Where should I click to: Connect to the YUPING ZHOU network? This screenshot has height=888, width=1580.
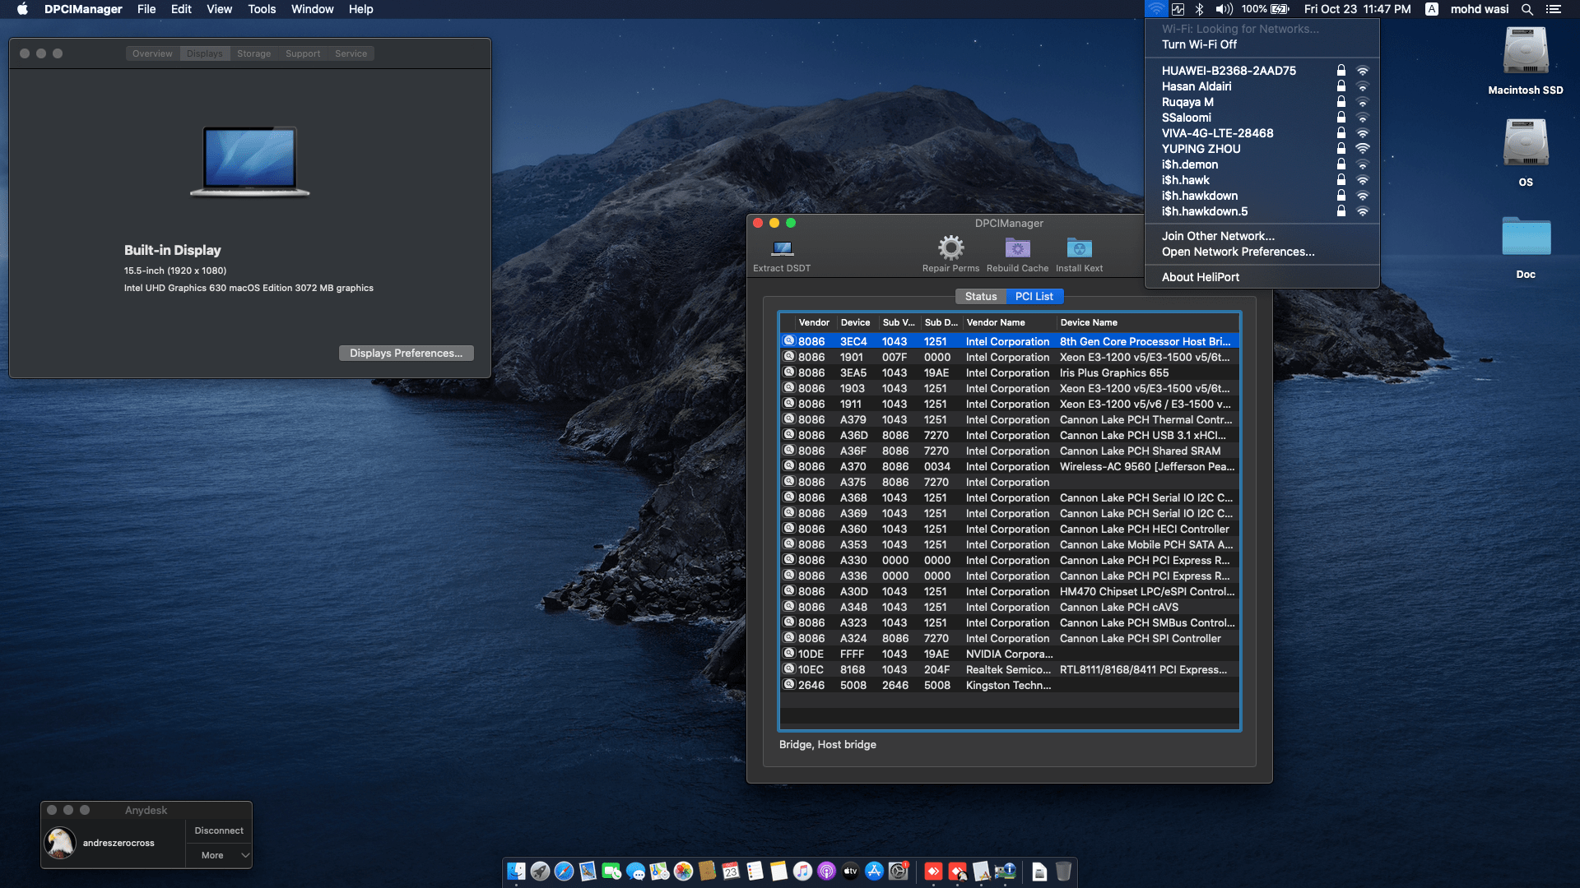point(1262,149)
